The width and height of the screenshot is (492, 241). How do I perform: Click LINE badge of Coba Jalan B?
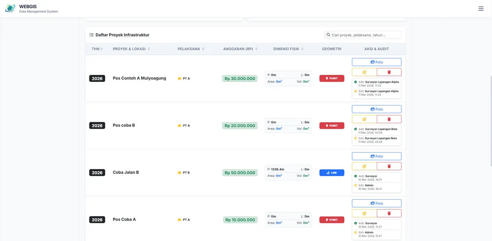click(332, 173)
